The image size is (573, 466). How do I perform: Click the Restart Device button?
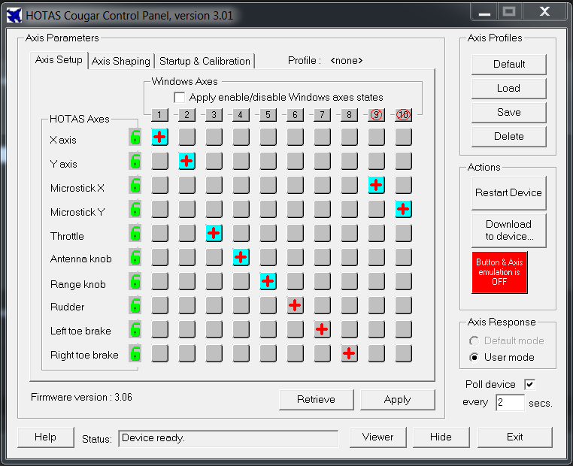tap(509, 193)
